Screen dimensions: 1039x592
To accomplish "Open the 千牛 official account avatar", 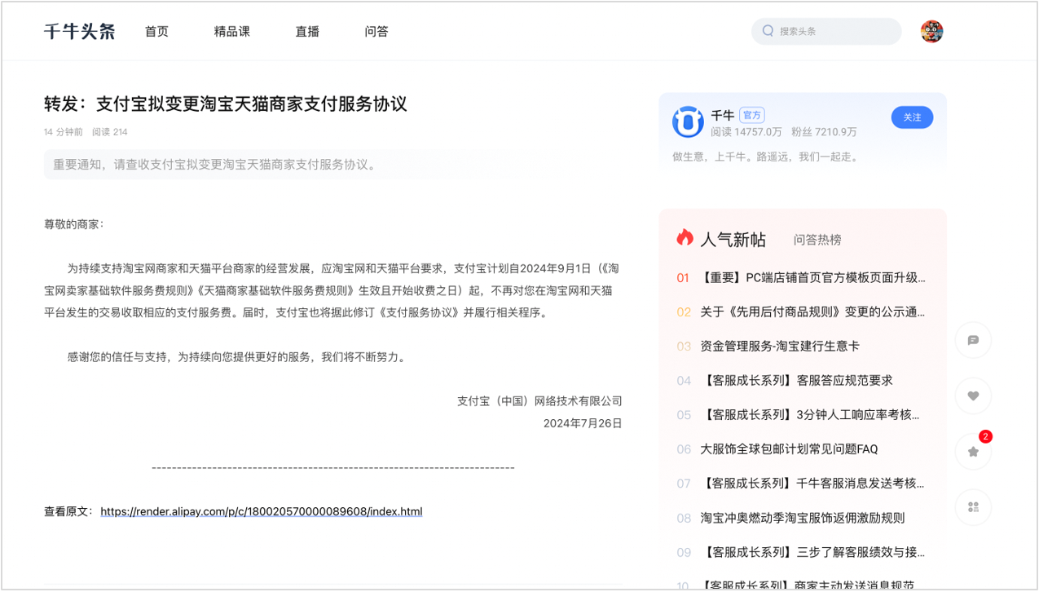I will point(688,122).
